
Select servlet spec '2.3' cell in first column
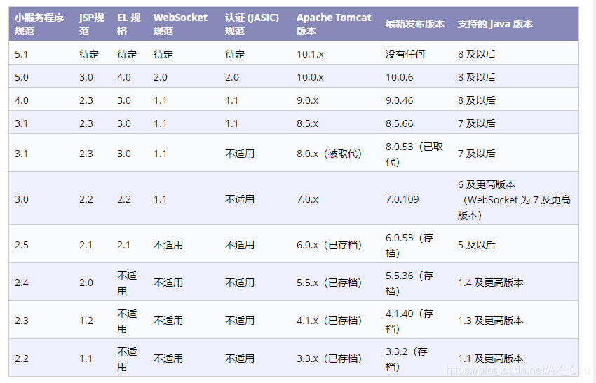21,321
